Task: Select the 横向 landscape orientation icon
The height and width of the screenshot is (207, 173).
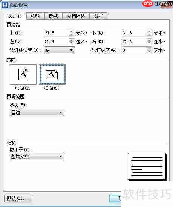Action: [52, 75]
